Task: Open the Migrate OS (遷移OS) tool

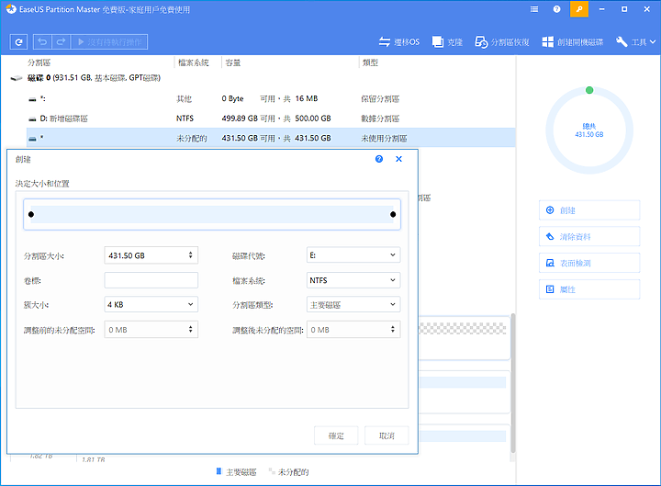Action: 398,41
